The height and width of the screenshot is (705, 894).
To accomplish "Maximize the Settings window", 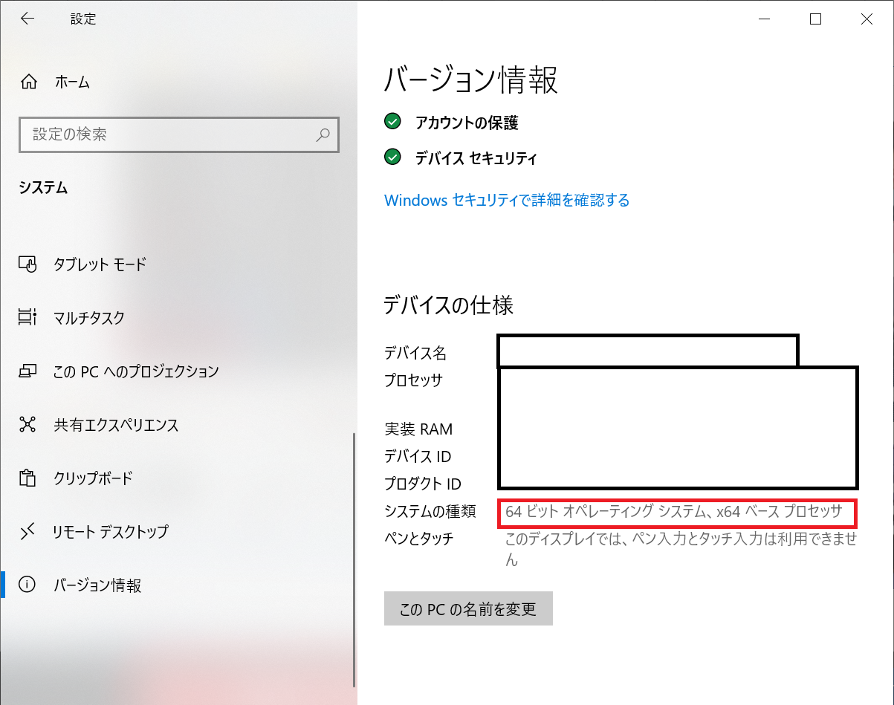I will tap(815, 19).
